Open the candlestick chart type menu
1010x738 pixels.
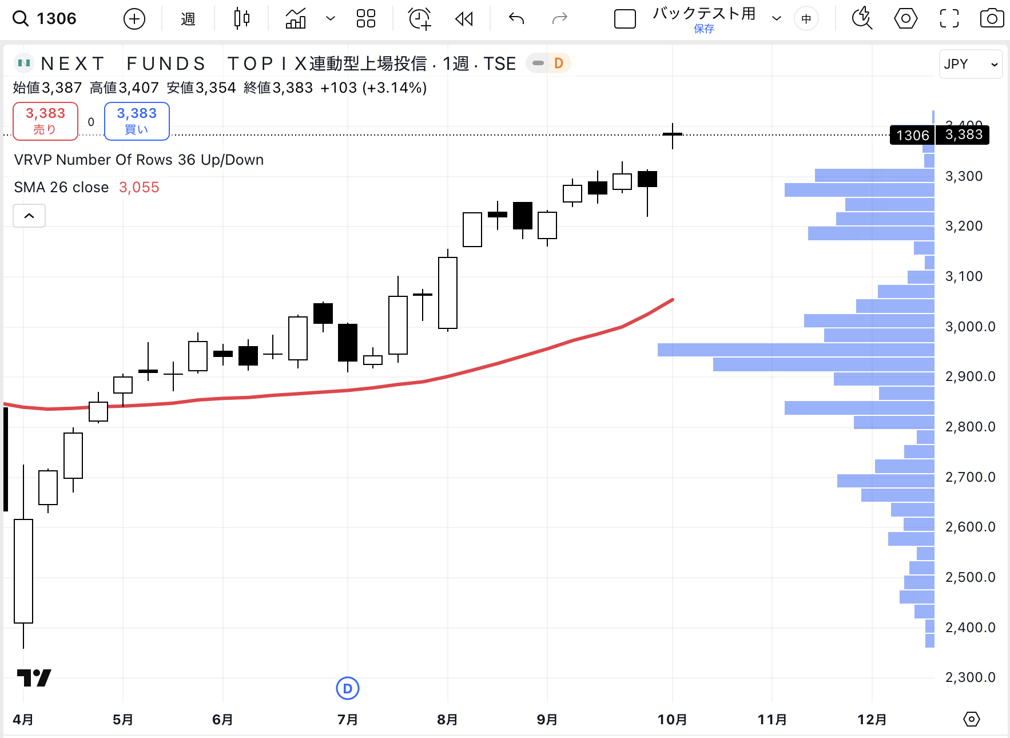pos(242,19)
